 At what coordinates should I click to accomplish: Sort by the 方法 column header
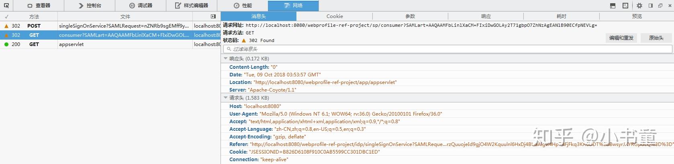point(34,17)
